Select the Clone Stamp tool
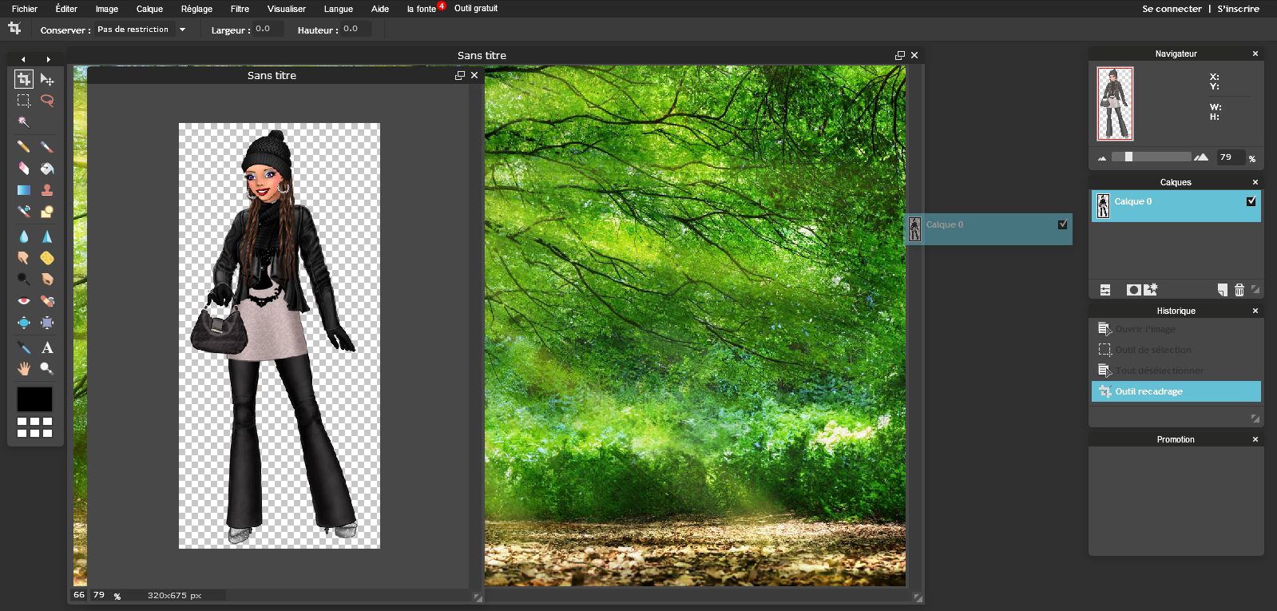 click(47, 190)
